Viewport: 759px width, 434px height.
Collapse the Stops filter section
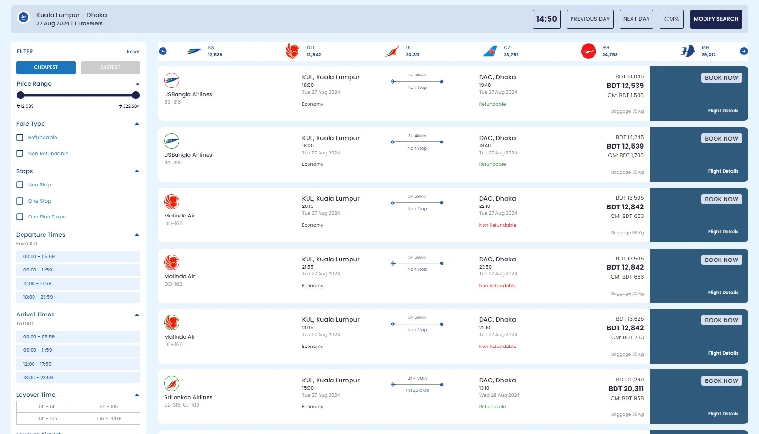[x=137, y=171]
